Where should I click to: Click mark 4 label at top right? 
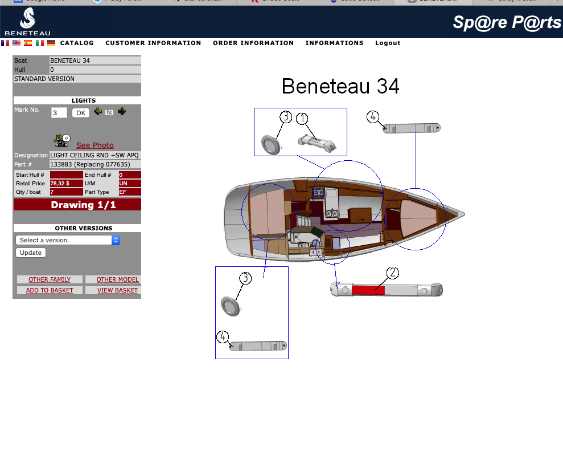pyautogui.click(x=373, y=116)
